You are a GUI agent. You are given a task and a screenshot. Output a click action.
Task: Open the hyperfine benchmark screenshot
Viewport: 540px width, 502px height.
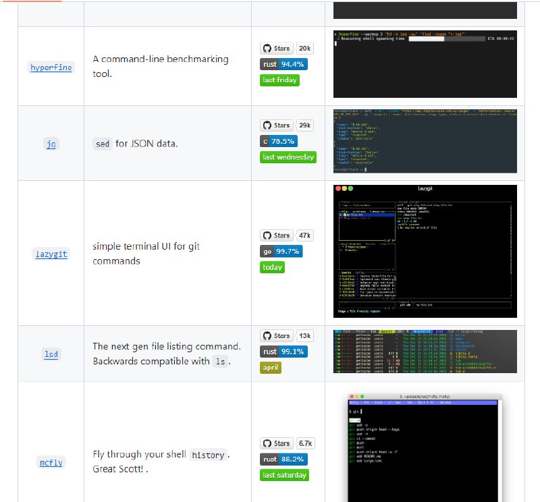point(425,64)
